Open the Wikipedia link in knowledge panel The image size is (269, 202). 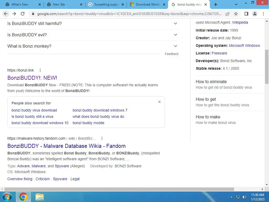tap(240, 23)
